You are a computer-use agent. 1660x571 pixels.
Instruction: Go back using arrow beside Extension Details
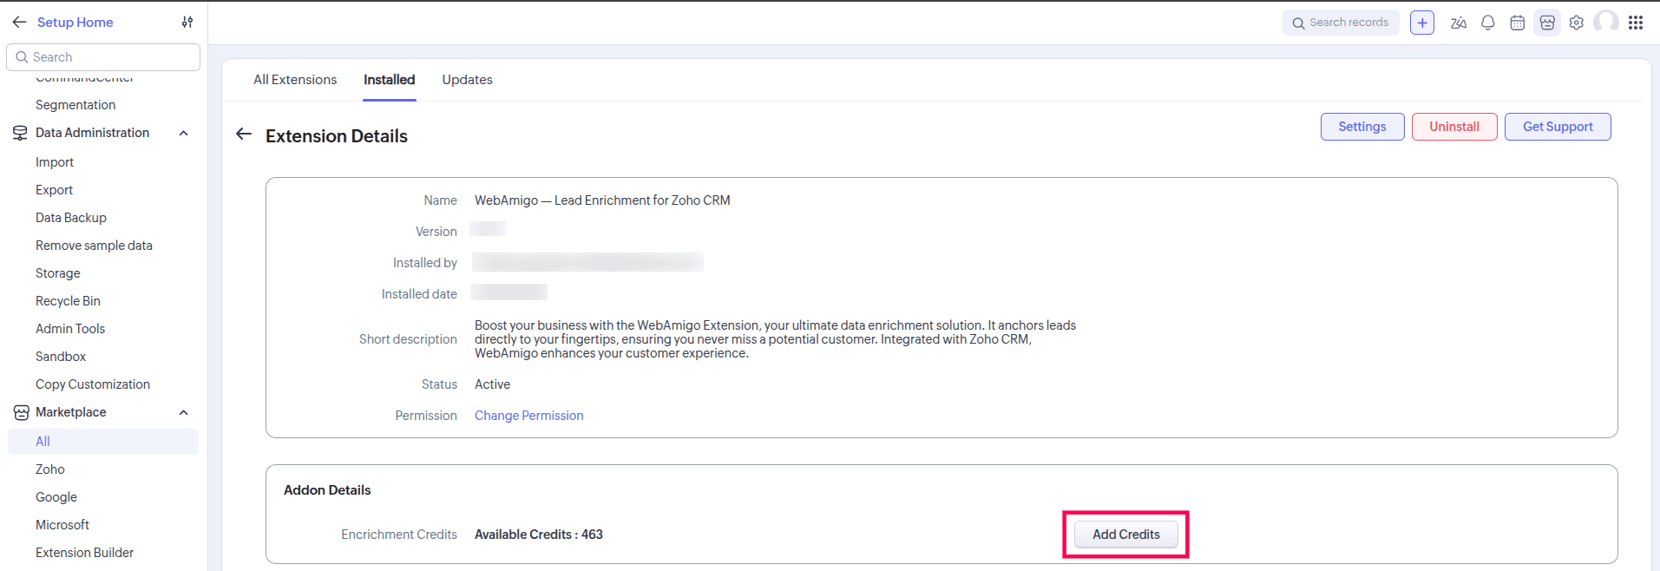(244, 135)
